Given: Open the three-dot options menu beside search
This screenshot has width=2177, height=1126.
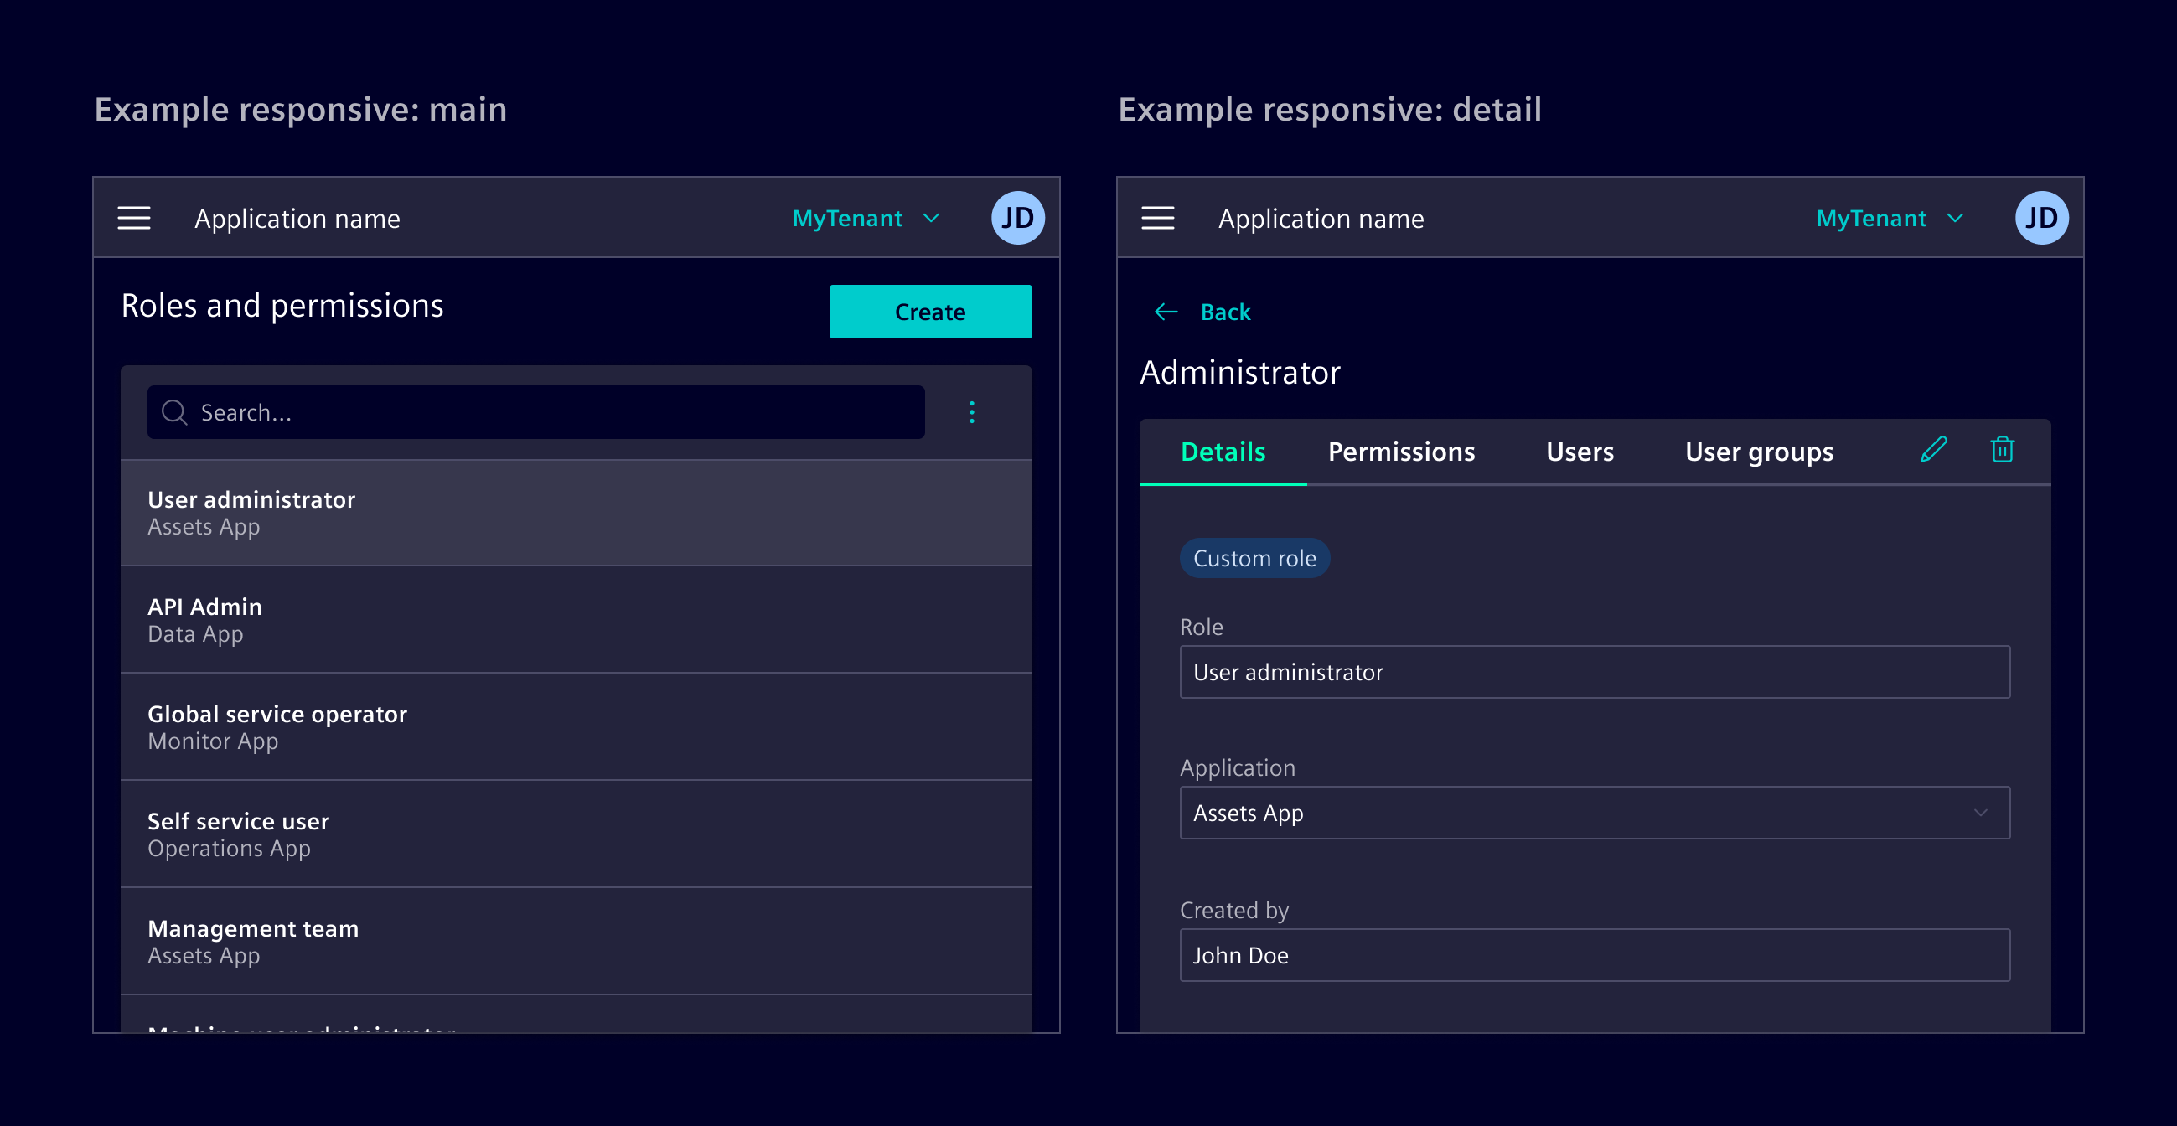Looking at the screenshot, I should [x=971, y=412].
